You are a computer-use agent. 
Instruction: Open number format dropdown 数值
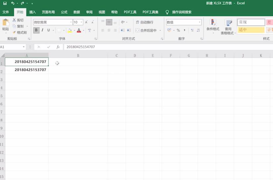[199, 22]
